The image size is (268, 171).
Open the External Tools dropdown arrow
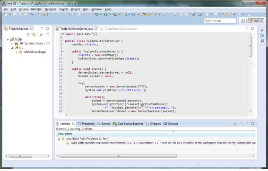point(119,15)
